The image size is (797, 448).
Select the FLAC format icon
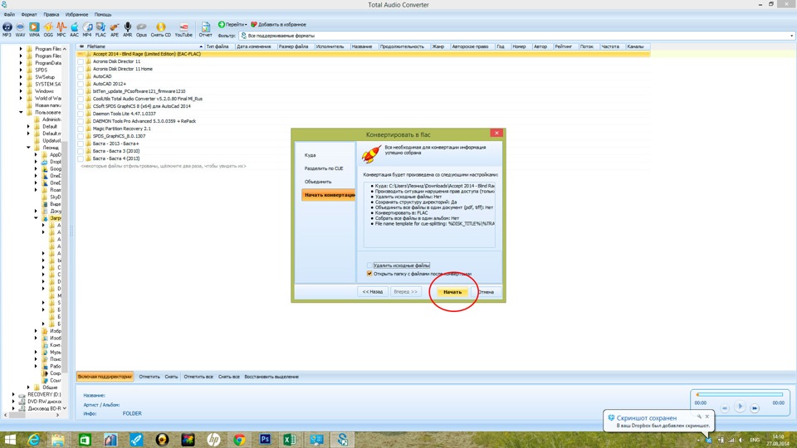click(x=100, y=30)
